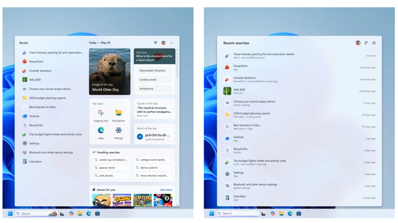
Task: Open 'Calculator' App row in right panel
Action: (x=299, y=198)
